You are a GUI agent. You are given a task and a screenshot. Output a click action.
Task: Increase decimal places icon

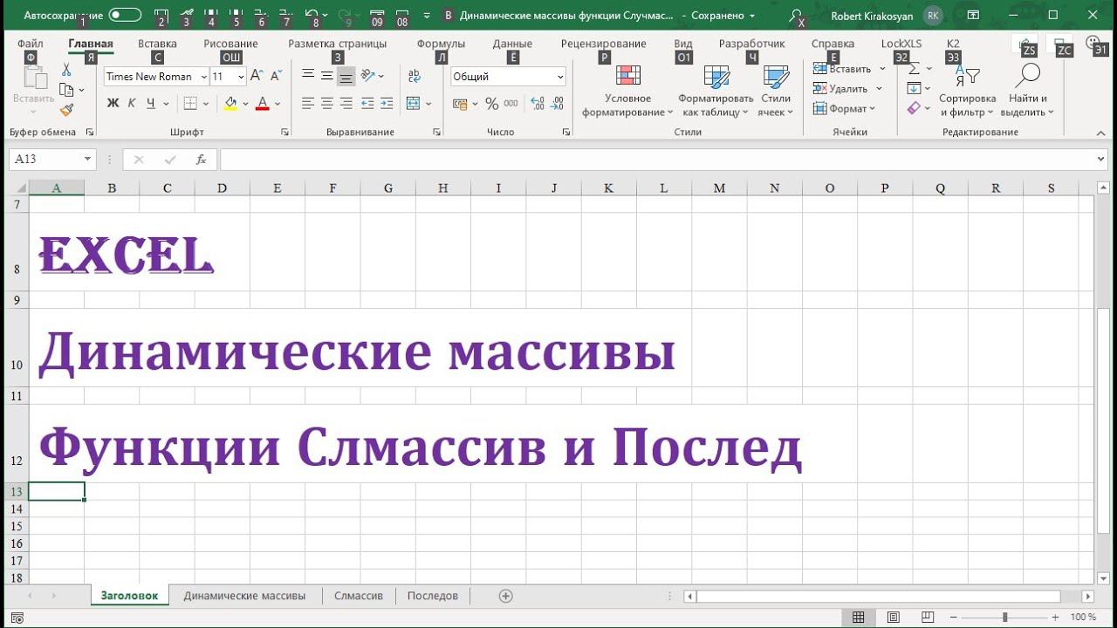point(538,104)
